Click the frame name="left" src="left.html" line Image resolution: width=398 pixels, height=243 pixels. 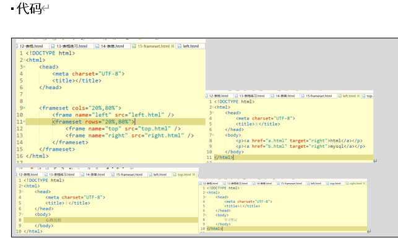(113, 115)
